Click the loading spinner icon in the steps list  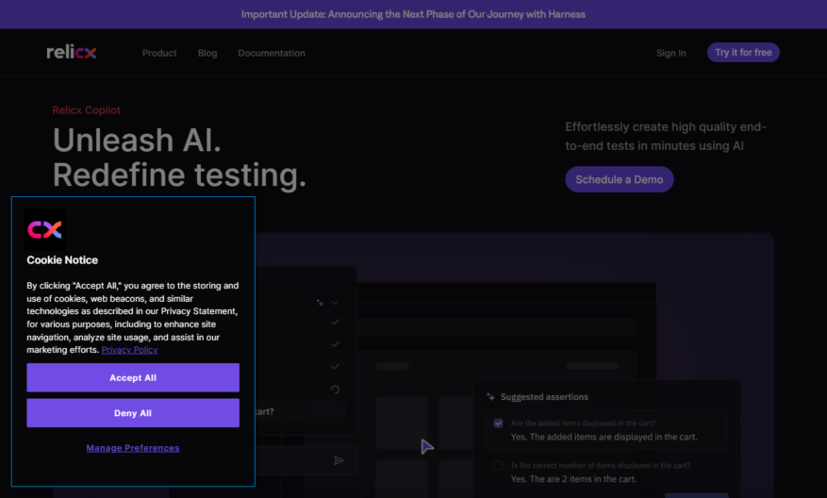pos(335,390)
